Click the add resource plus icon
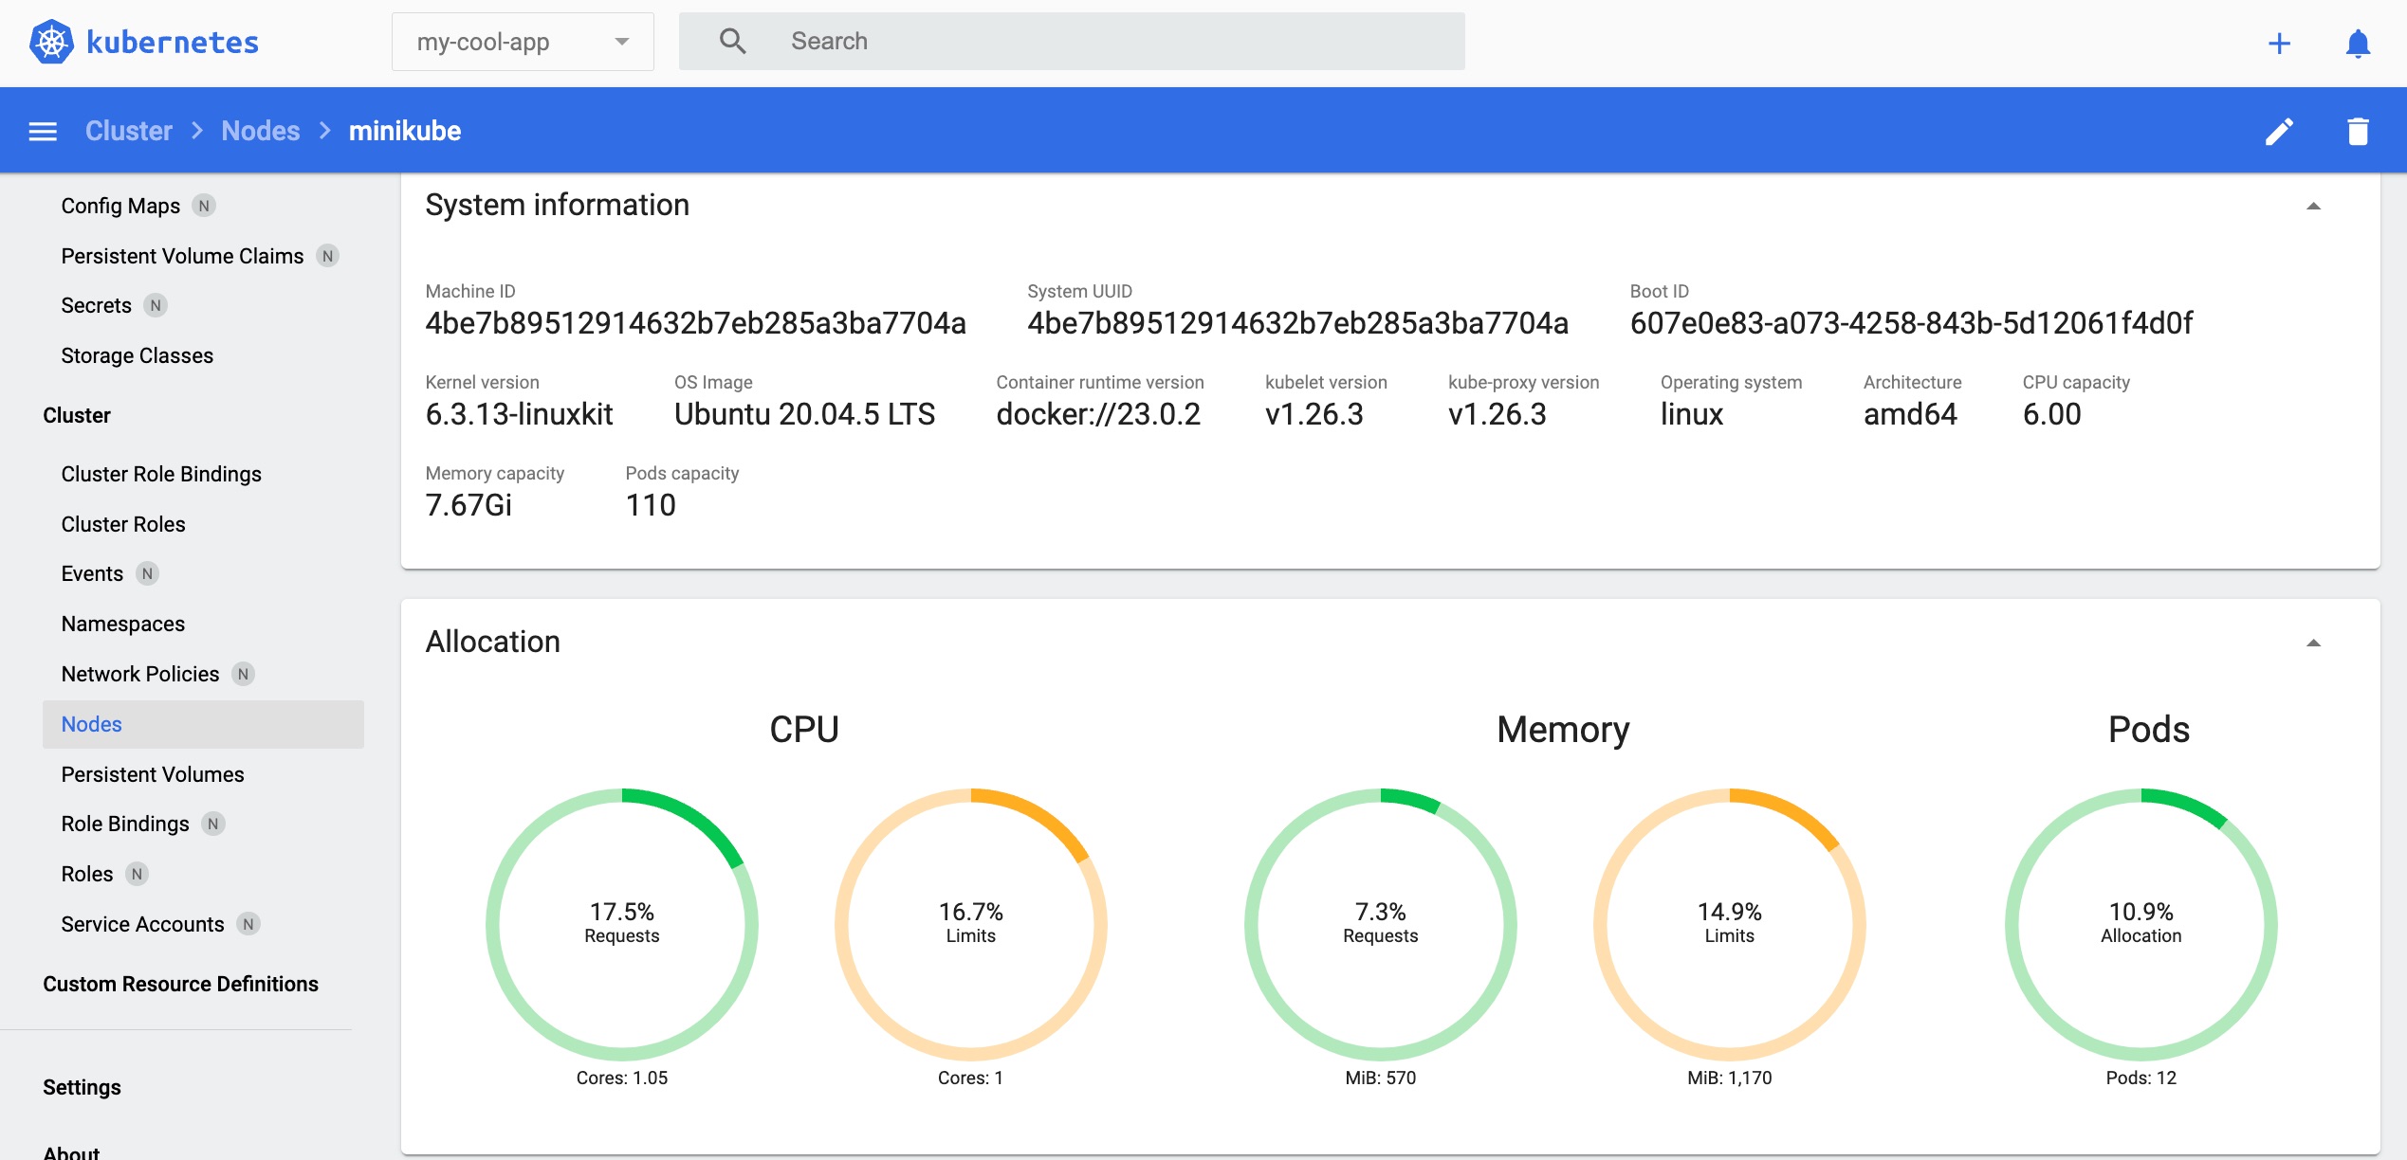Screen dimensions: 2407x1160 click(x=2278, y=43)
